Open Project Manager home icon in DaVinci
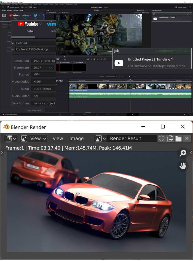This screenshot has width=193, height=261. pos(184,115)
